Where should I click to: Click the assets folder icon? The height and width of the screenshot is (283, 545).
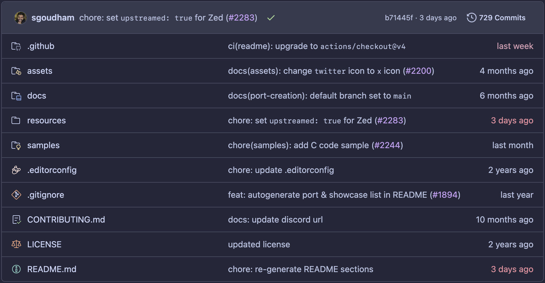click(16, 71)
